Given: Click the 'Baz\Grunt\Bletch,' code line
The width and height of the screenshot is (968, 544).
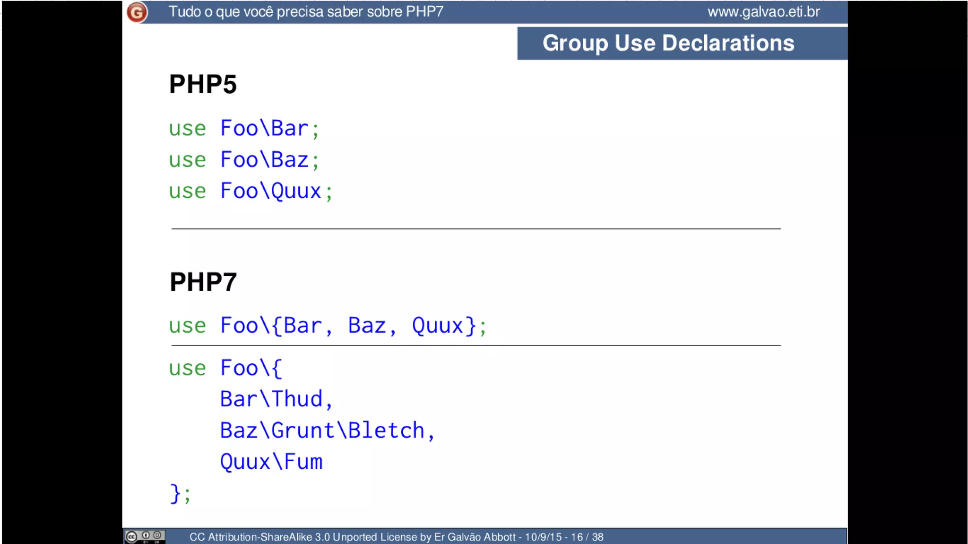Looking at the screenshot, I should (327, 430).
